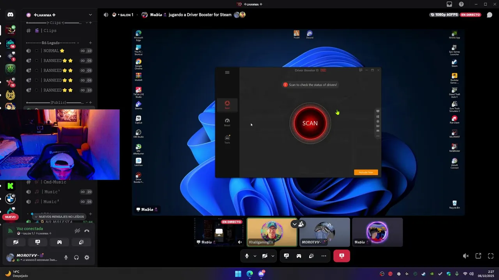Enter fullscreen stream view
Image resolution: width=499 pixels, height=280 pixels.
(490, 256)
